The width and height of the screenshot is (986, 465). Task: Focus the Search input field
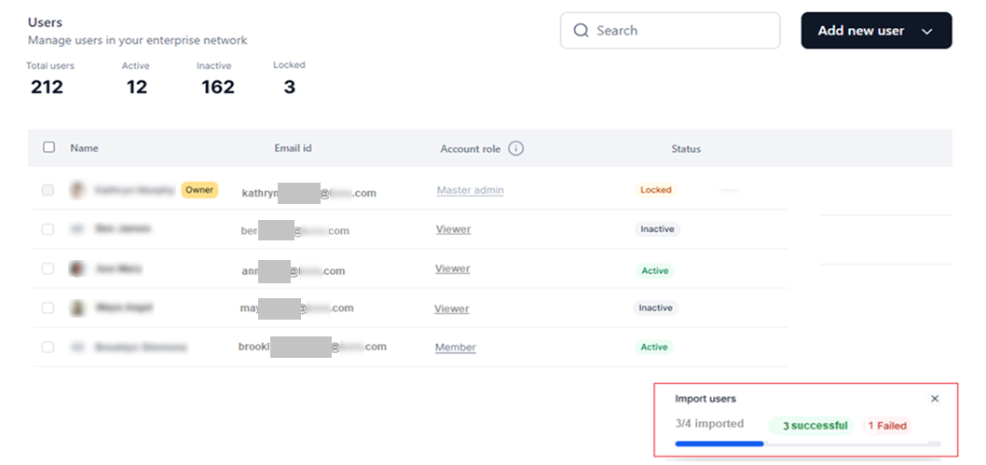click(x=680, y=31)
